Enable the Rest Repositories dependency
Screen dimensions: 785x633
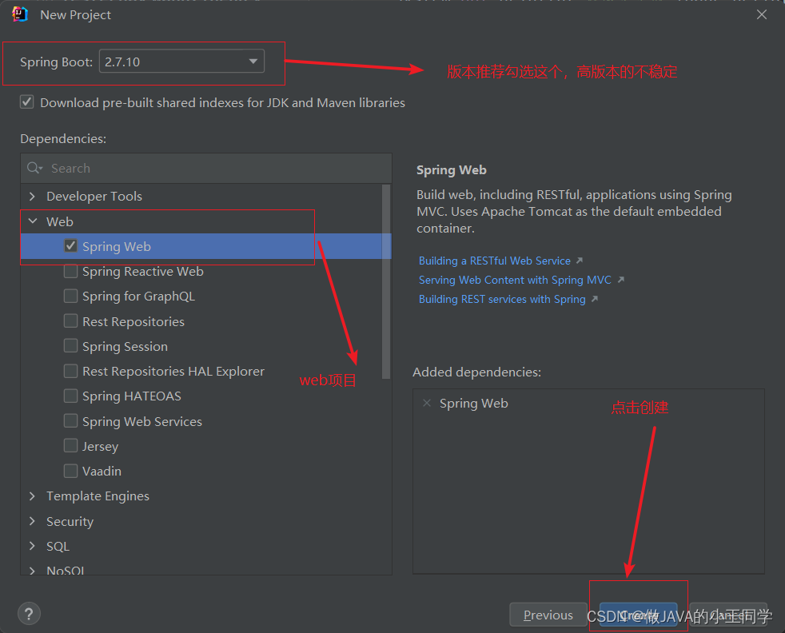70,320
